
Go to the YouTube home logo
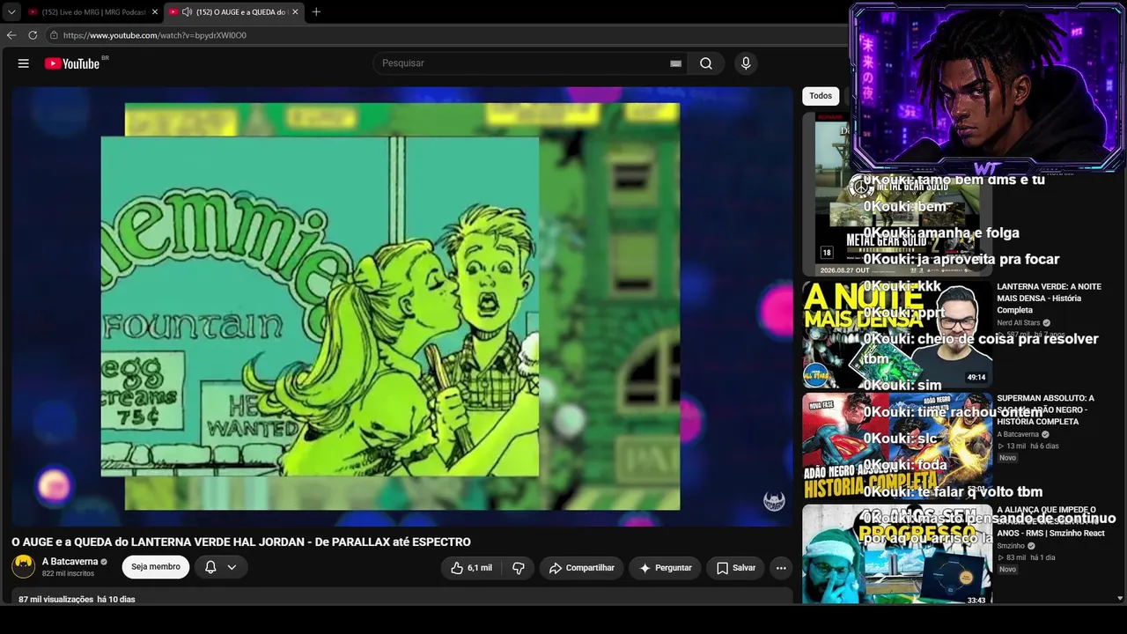72,63
